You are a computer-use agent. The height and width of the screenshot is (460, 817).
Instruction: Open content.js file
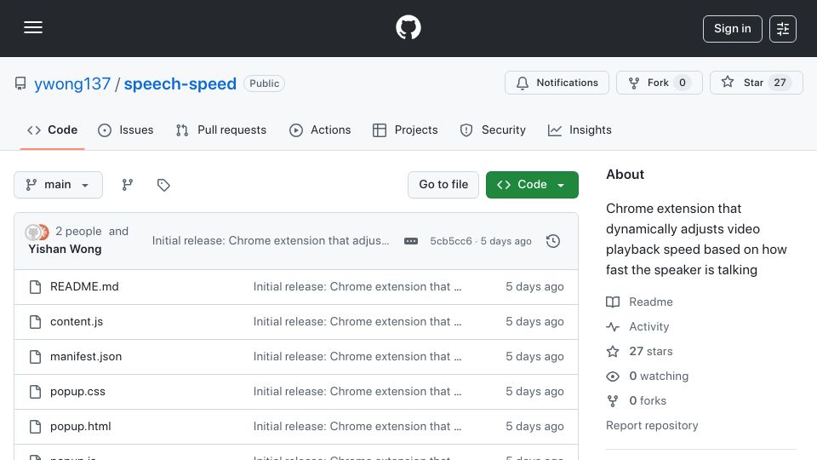coord(77,321)
